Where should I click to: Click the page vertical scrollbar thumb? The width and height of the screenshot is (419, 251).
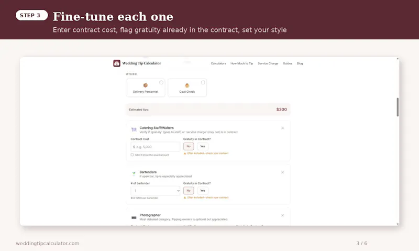[398, 107]
